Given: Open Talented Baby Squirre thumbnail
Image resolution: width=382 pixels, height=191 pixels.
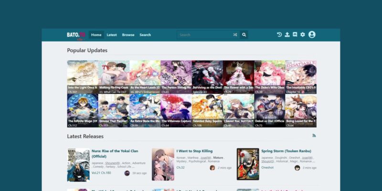Looking at the screenshot, I should coord(207,111).
